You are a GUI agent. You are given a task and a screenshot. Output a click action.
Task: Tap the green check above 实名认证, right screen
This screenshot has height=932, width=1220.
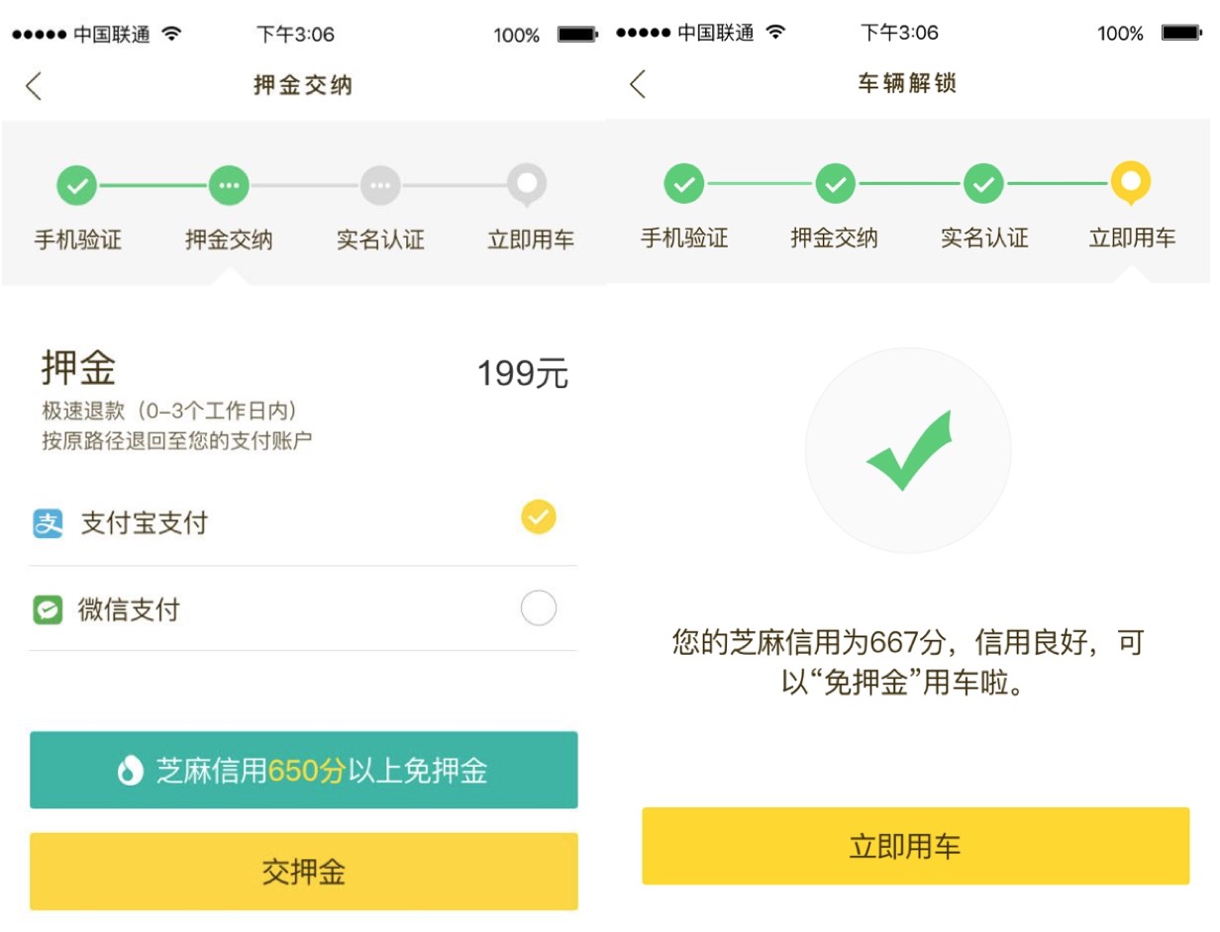pos(983,184)
